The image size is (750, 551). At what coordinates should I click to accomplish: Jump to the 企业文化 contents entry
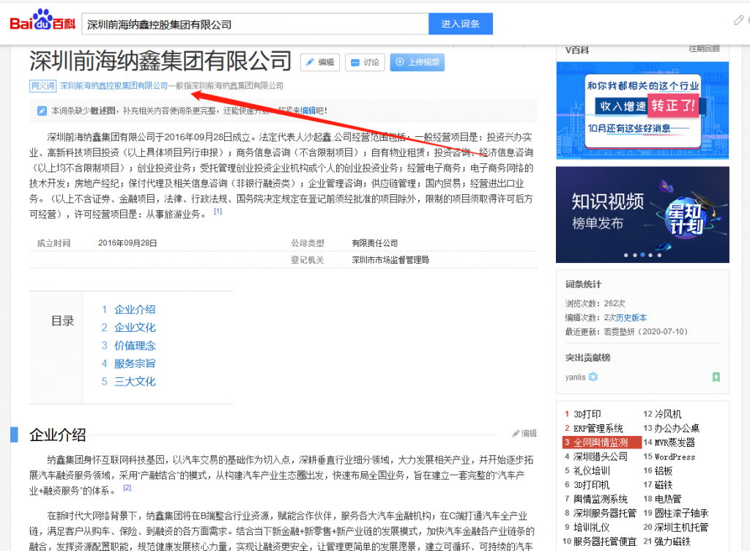[135, 328]
